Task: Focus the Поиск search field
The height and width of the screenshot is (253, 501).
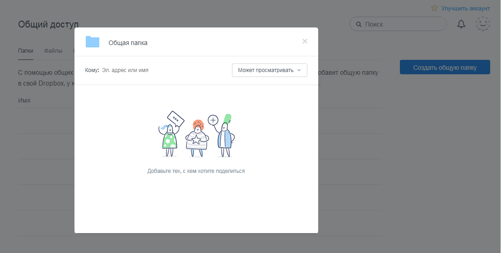Action: pyautogui.click(x=402, y=24)
